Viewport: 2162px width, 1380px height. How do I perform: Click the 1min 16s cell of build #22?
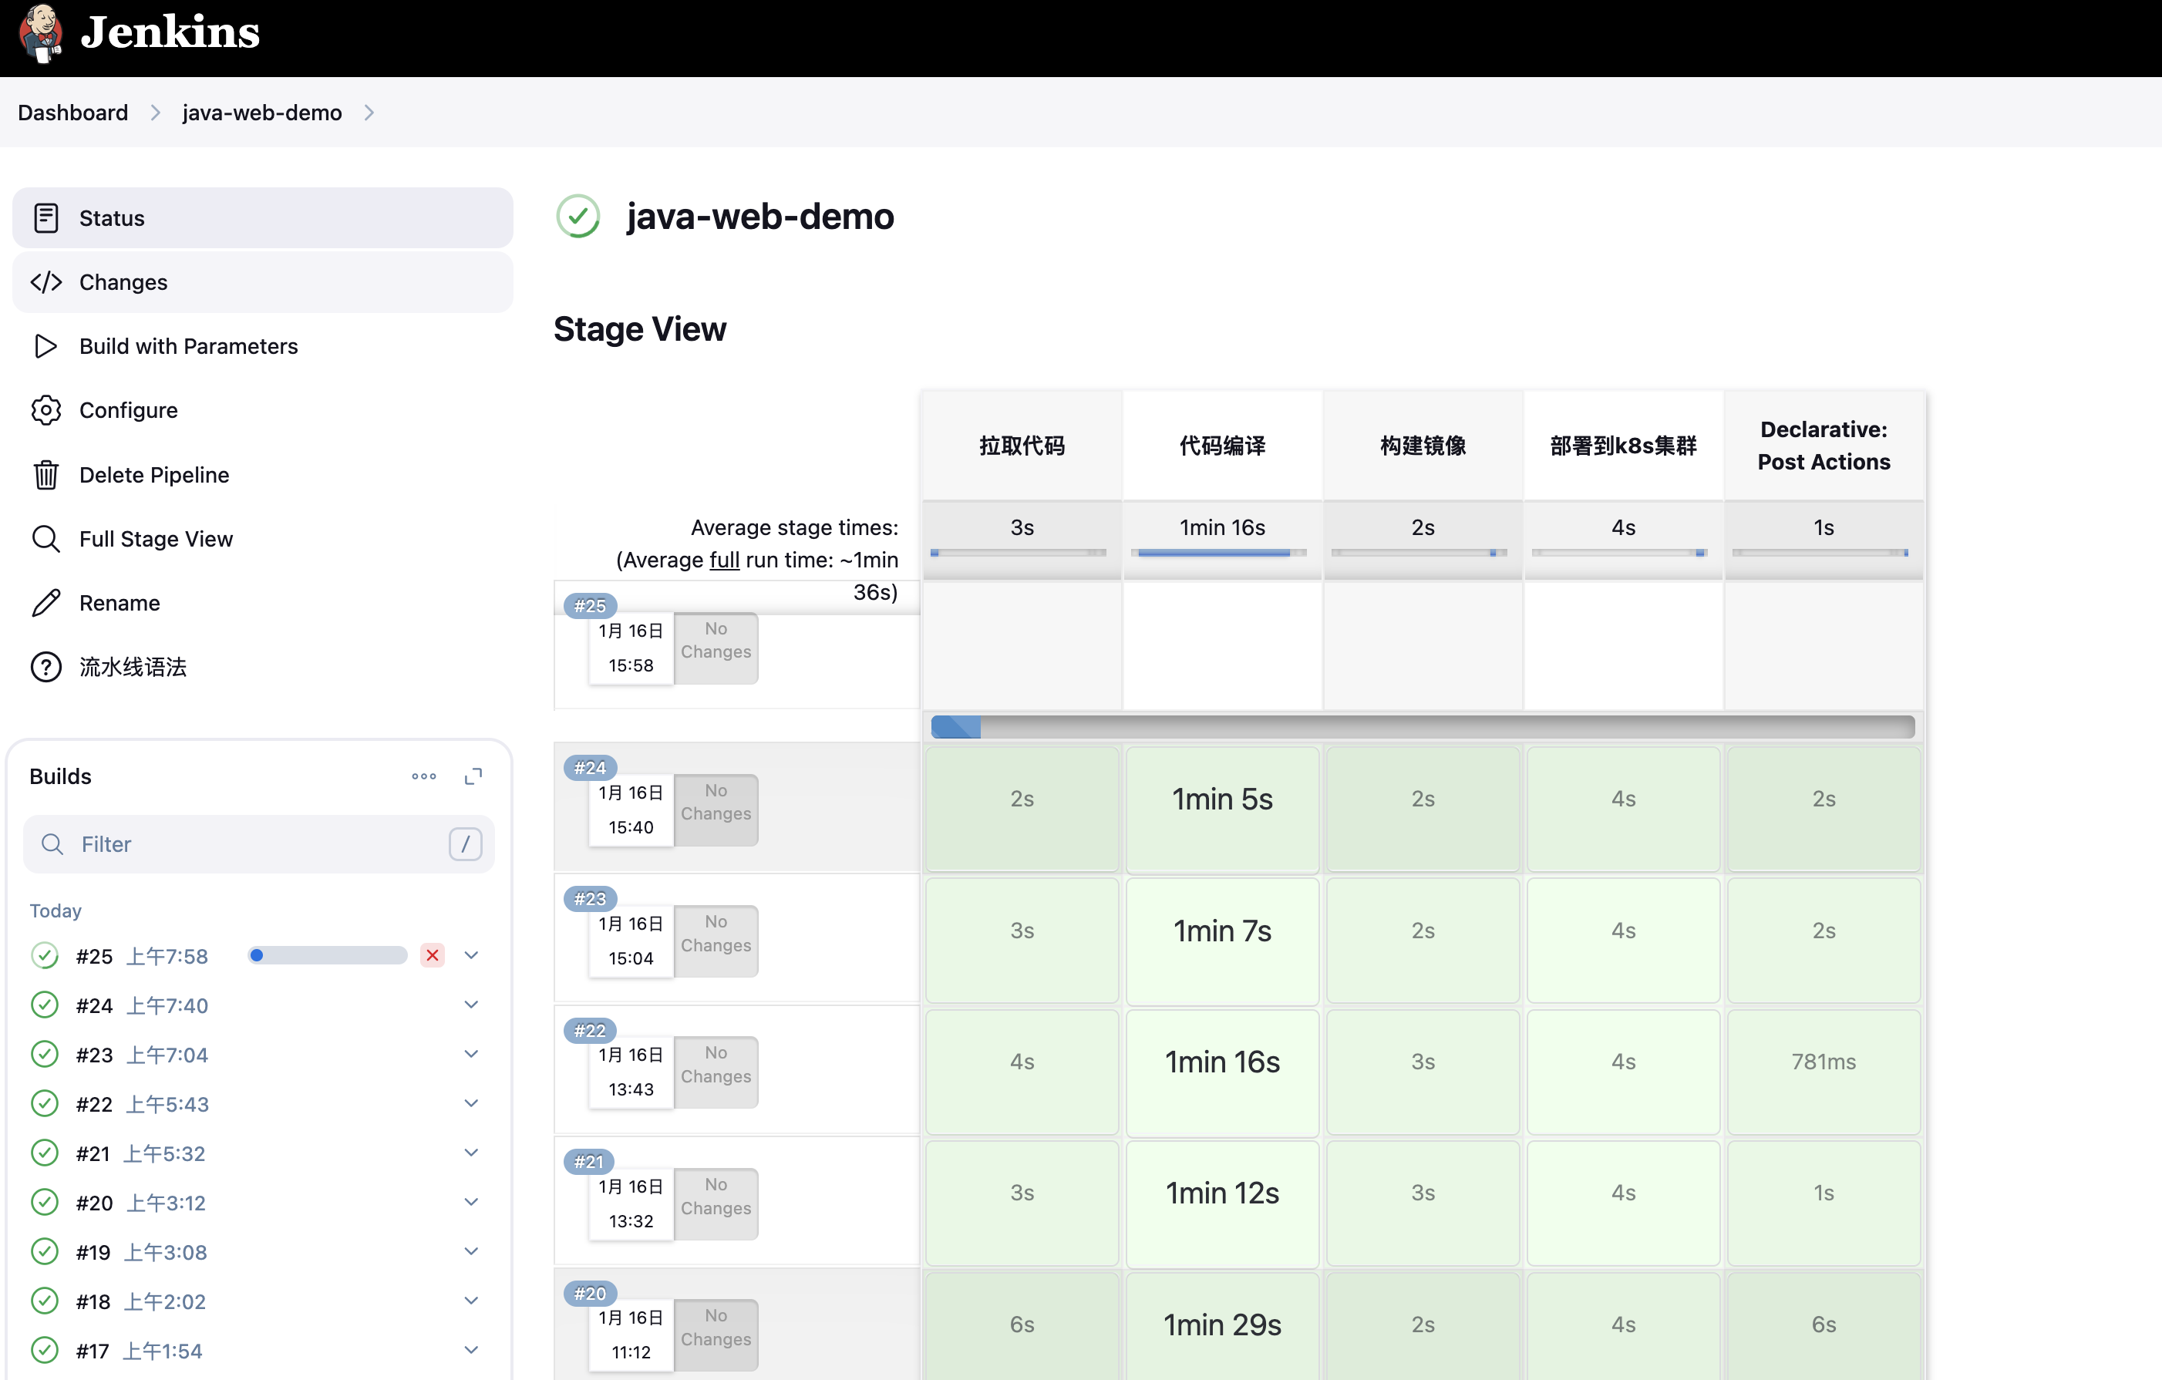pyautogui.click(x=1222, y=1062)
